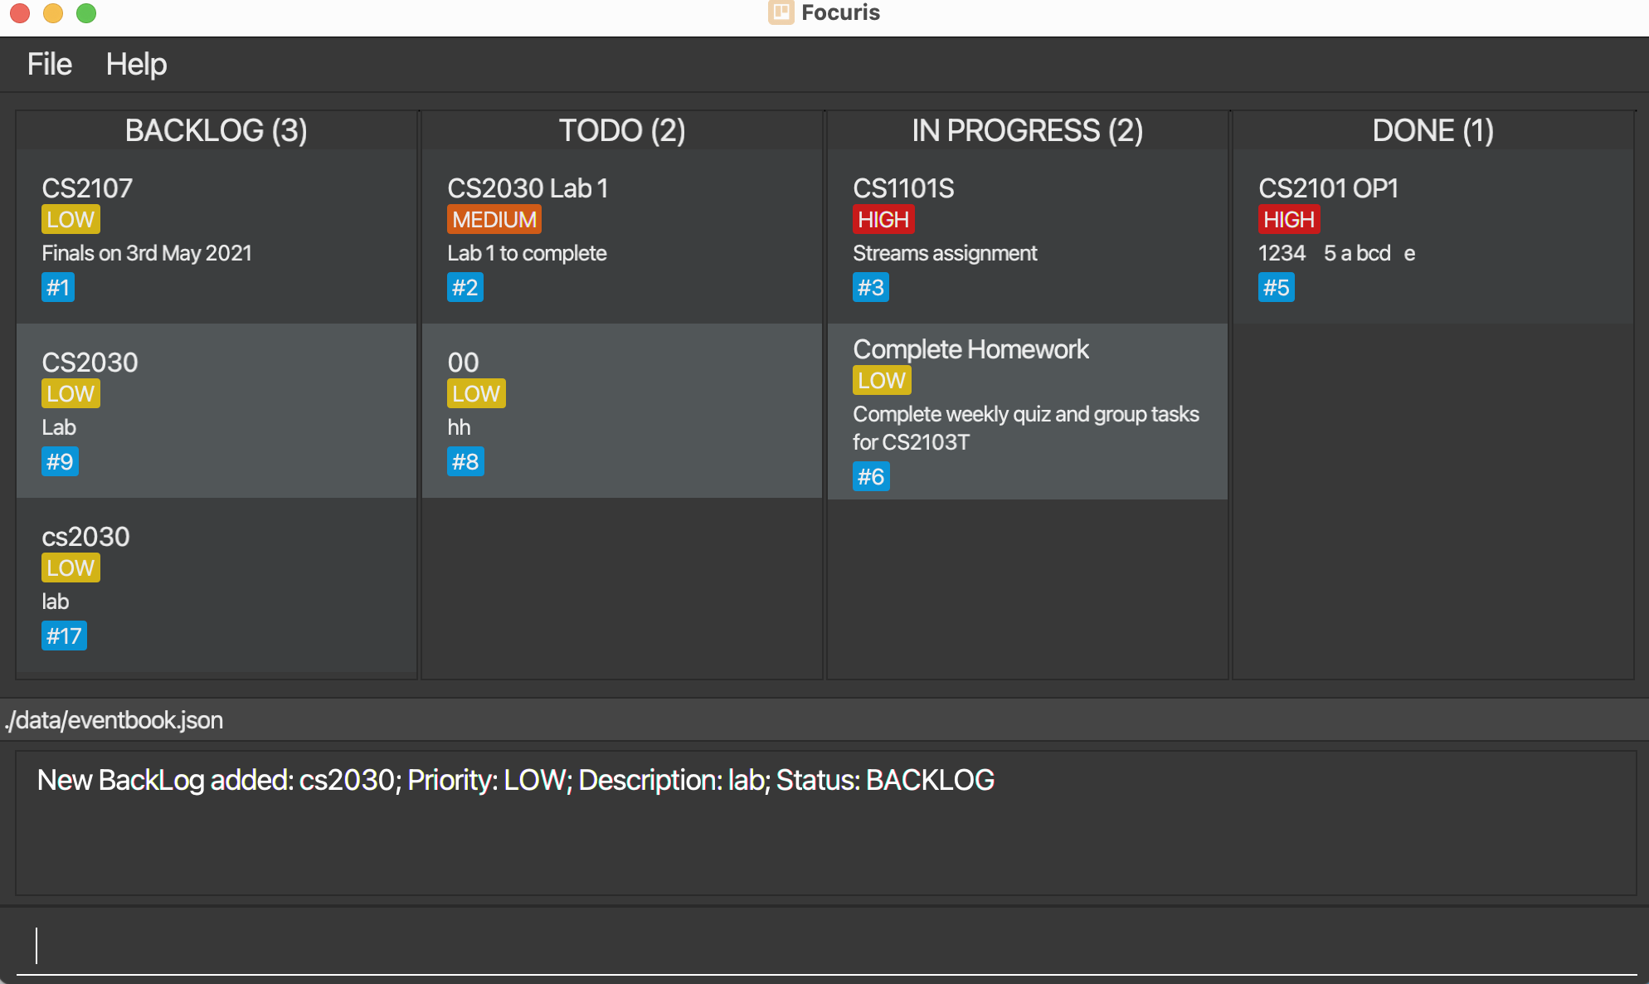Click the #1 ID badge on CS2107
Viewport: 1649px width, 984px height.
pyautogui.click(x=58, y=287)
